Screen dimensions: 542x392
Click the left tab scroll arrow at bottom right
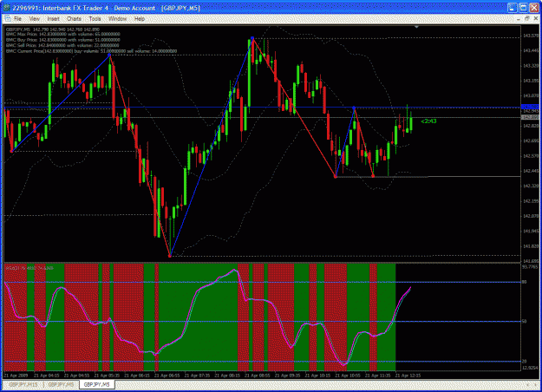pos(528,384)
